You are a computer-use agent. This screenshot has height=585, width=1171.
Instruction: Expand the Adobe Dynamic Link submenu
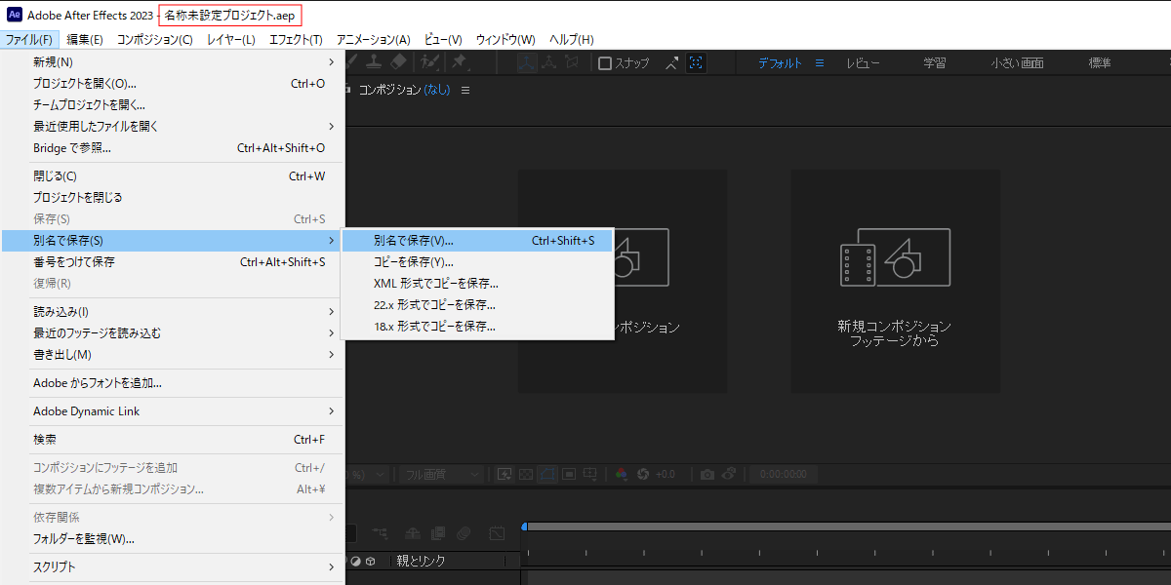[174, 410]
